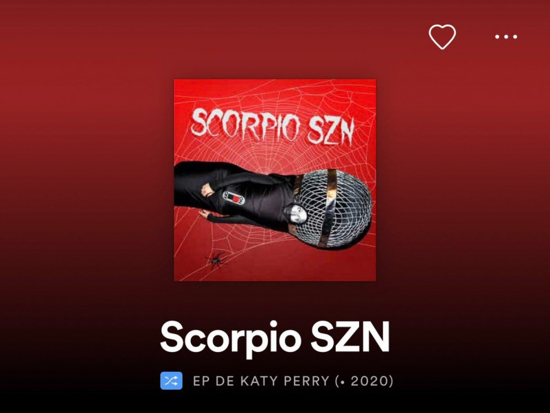
Task: Show the context menu via ellipsis icon
Action: 506,36
